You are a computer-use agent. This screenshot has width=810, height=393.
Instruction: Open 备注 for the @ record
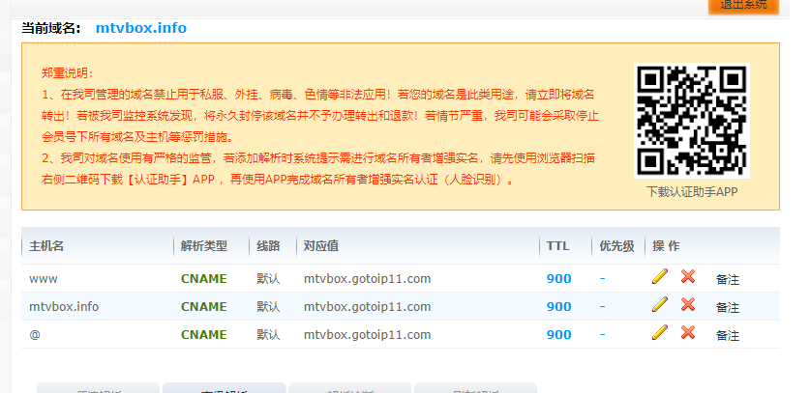727,335
